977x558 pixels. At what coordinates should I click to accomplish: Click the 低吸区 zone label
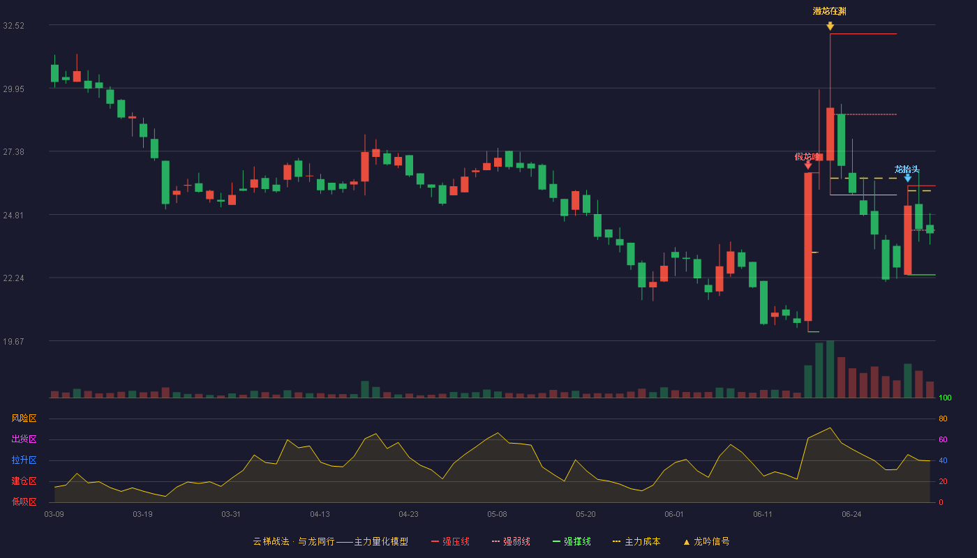point(24,501)
